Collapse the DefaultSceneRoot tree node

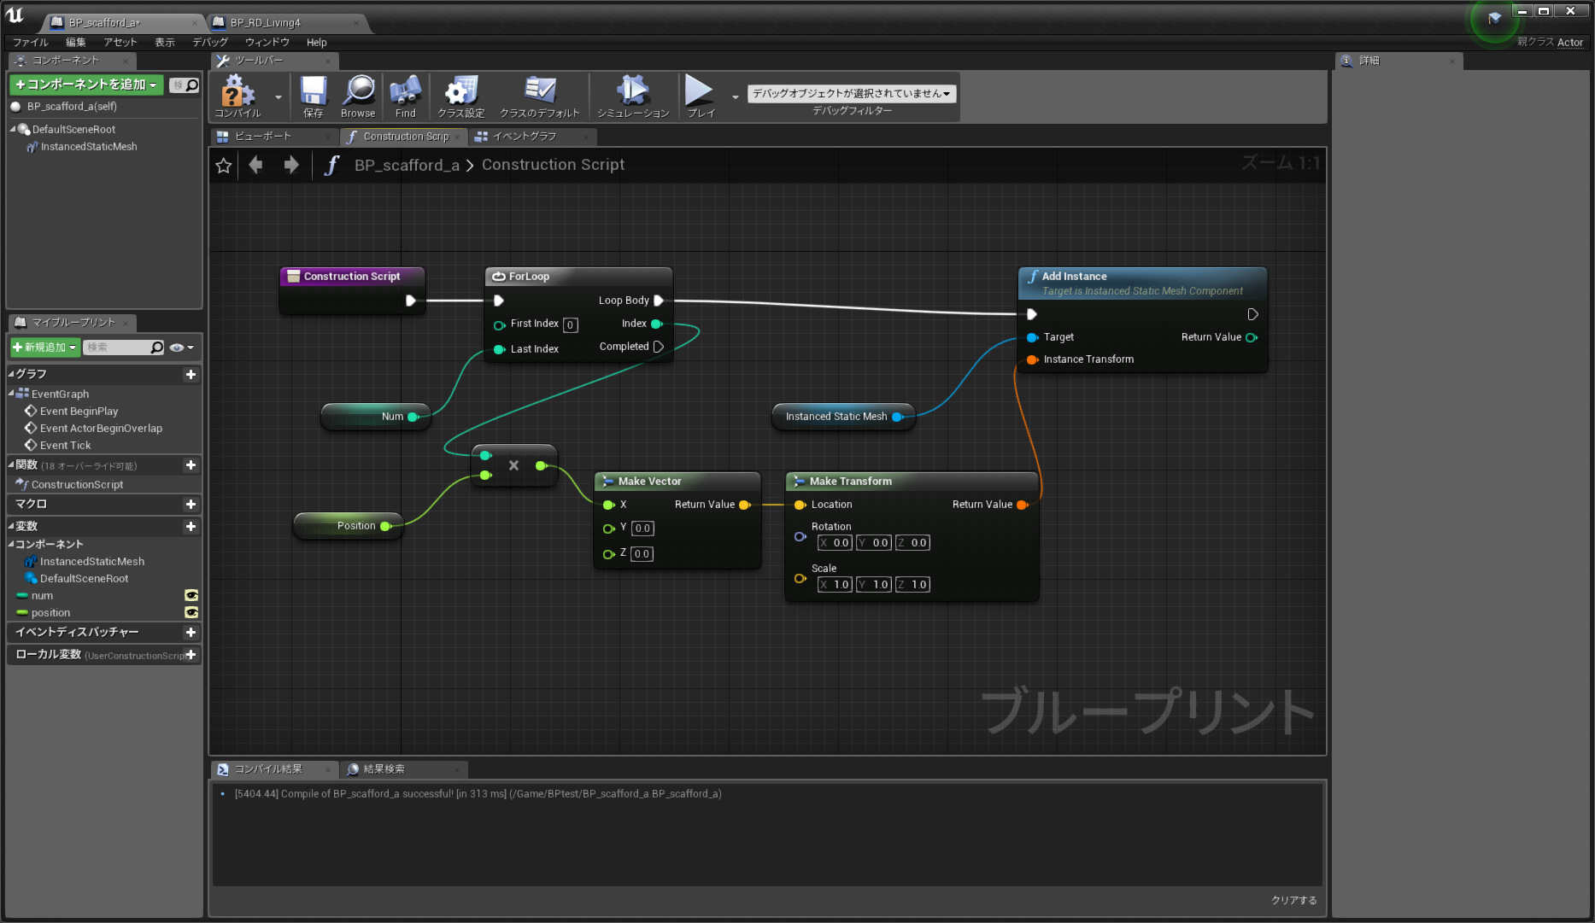[x=13, y=130]
